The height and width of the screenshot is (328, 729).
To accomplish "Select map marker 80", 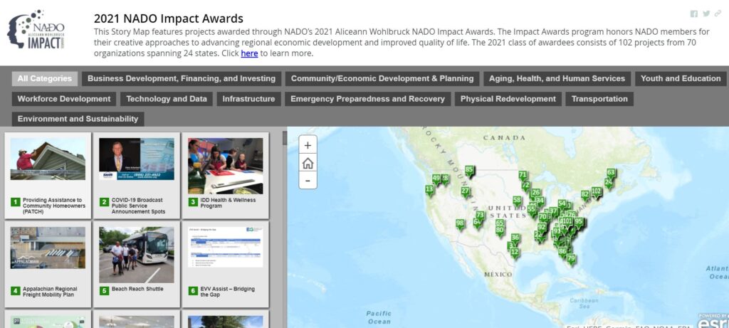I will pyautogui.click(x=500, y=231).
